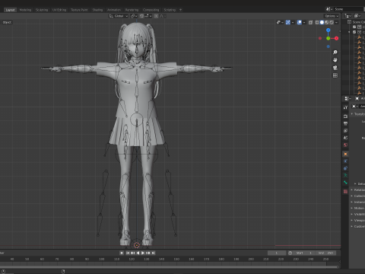The height and width of the screenshot is (274, 365).
Task: Open the Output properties tab
Action: pyautogui.click(x=345, y=123)
